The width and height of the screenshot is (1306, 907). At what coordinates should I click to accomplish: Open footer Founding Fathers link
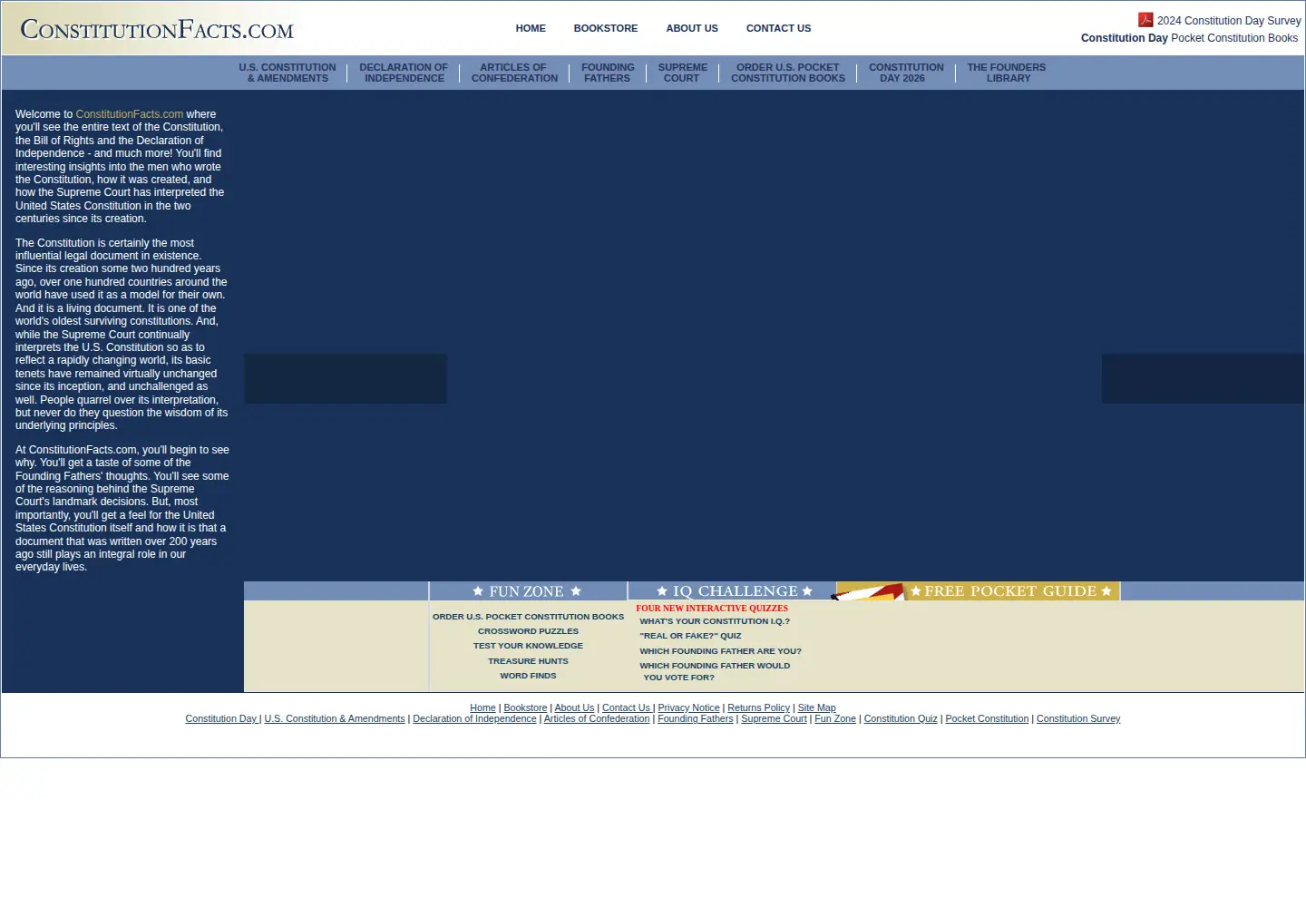(x=696, y=719)
